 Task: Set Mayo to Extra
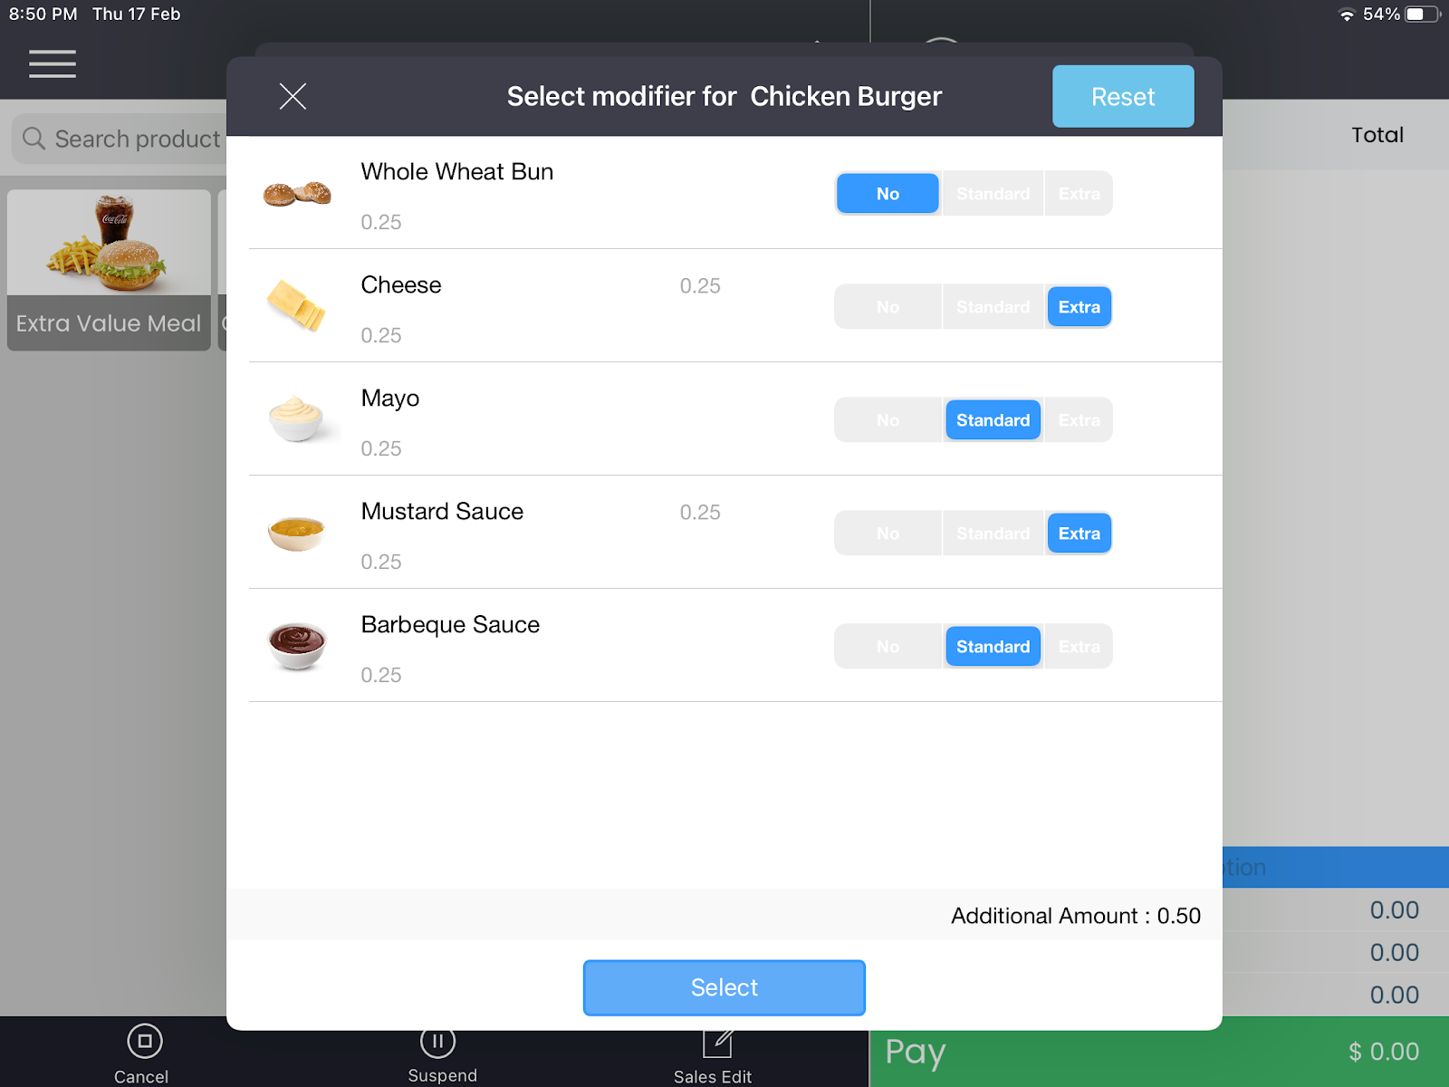1079,420
